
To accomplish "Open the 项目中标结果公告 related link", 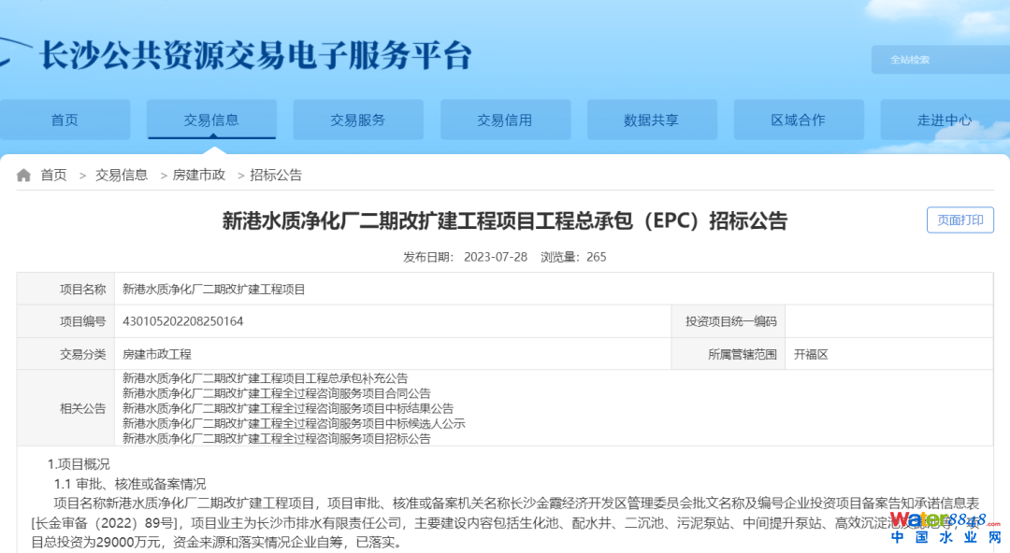I will point(288,408).
